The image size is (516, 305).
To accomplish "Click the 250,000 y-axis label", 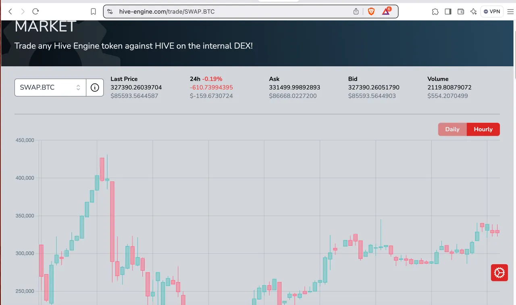I will point(25,291).
